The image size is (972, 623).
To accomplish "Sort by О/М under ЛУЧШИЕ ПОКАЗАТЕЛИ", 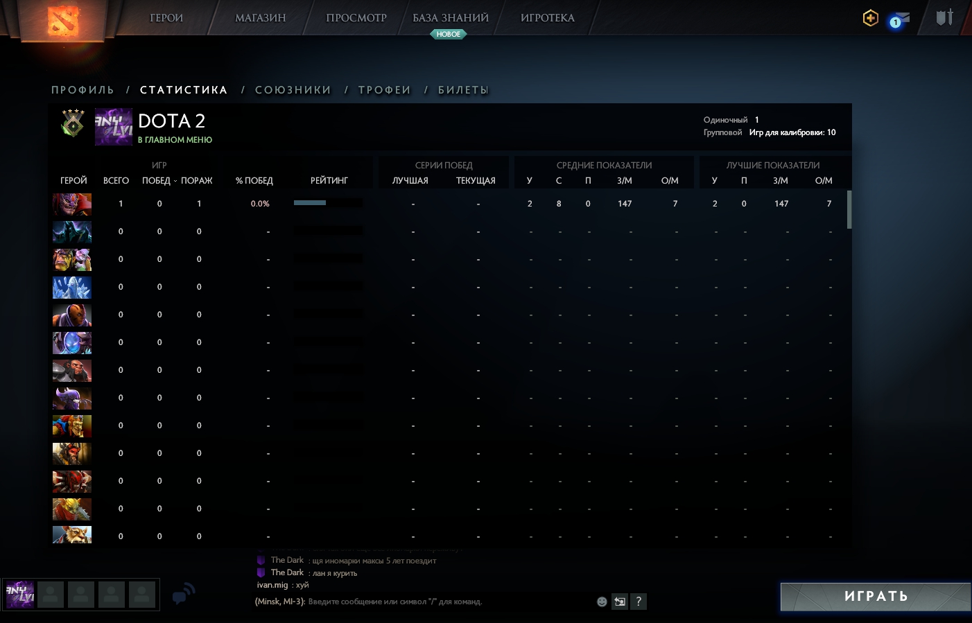I will [x=824, y=181].
